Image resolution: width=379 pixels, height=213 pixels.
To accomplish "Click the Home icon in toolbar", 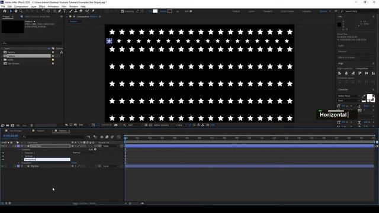I will pyautogui.click(x=5, y=11).
